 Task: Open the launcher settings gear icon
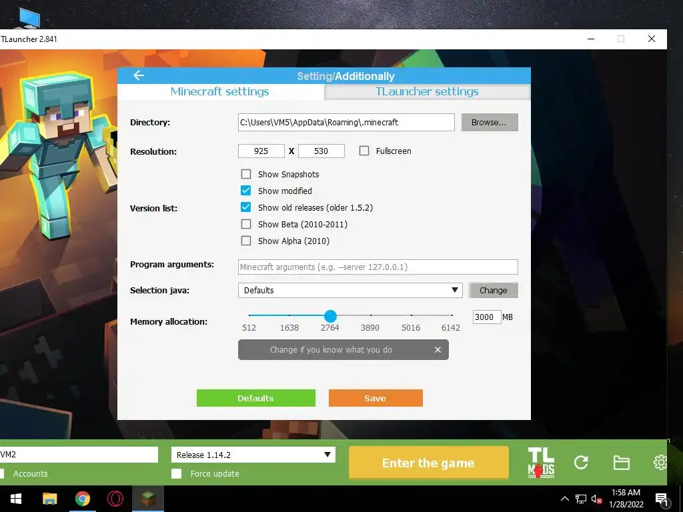pyautogui.click(x=660, y=463)
